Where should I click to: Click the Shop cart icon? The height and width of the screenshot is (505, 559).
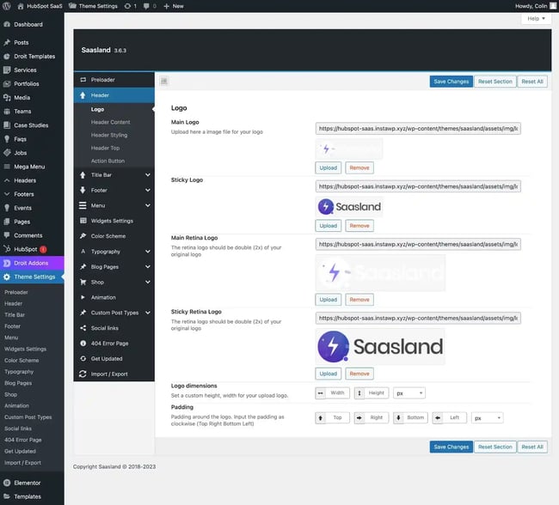pos(83,282)
